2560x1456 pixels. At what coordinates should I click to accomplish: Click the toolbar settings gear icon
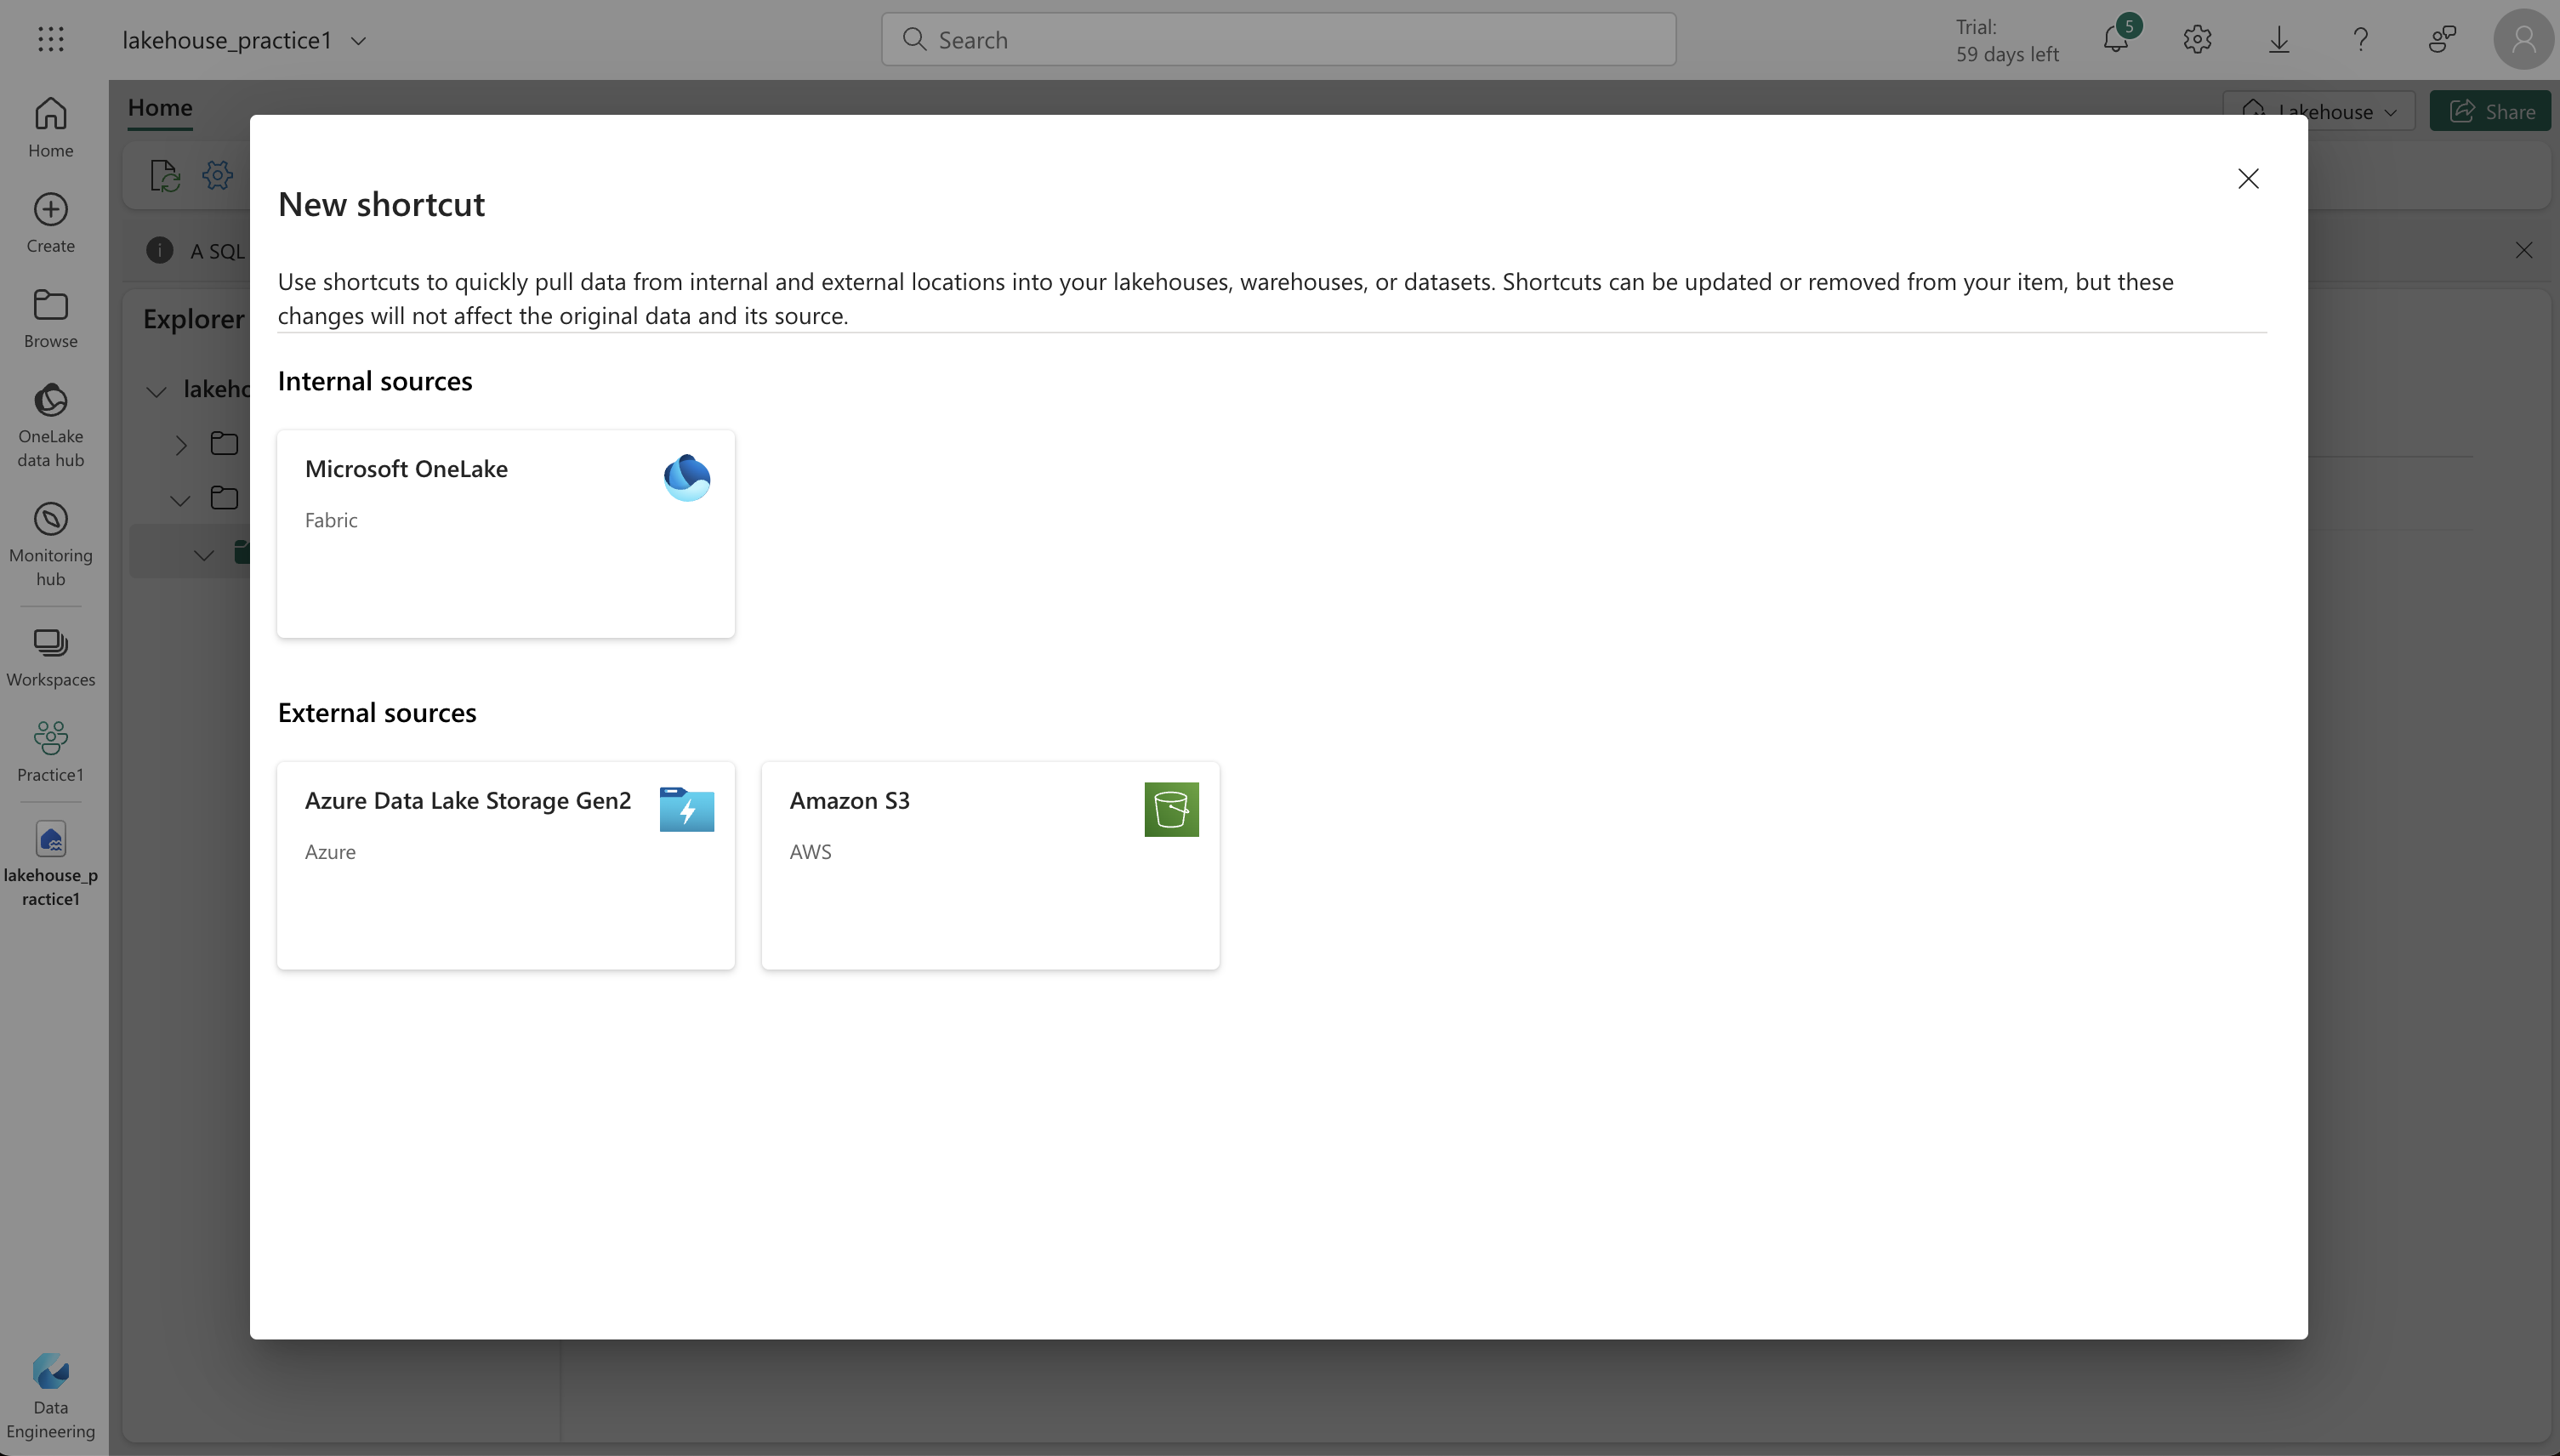[x=217, y=176]
